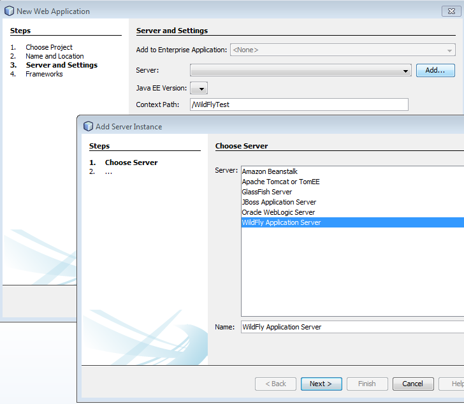Click Server and Settings step in Steps list
Viewport: 464px width, 404px height.
(62, 65)
